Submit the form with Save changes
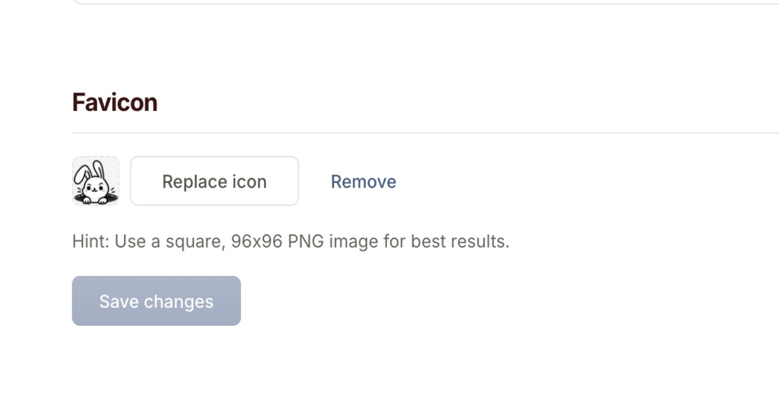 click(156, 301)
